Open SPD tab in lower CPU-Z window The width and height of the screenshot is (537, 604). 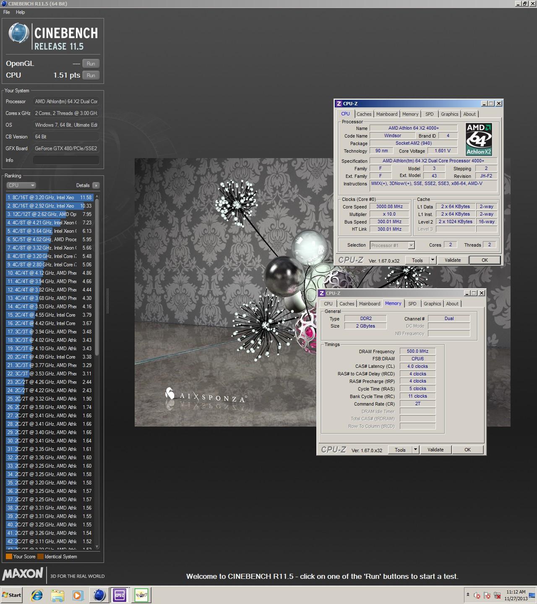[412, 304]
